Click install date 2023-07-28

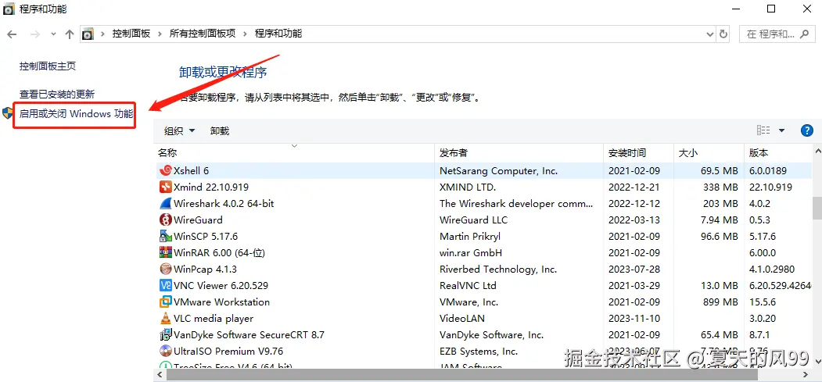(634, 269)
